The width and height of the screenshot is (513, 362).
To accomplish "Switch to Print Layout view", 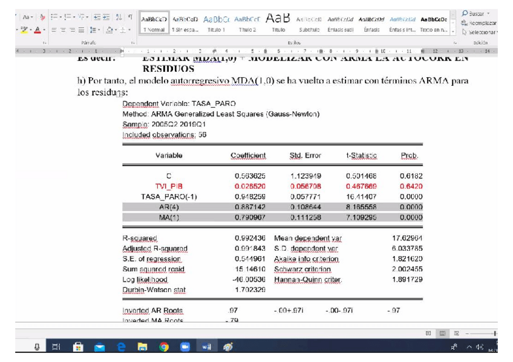I will coord(442,333).
